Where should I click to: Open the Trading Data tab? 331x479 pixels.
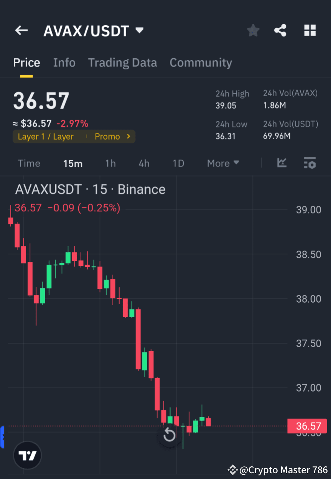122,63
